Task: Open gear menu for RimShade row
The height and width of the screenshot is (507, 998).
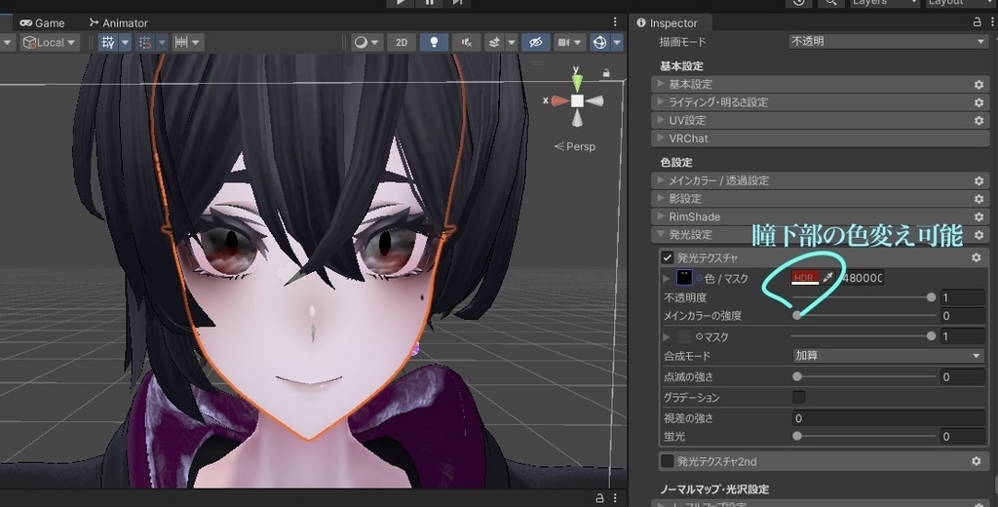Action: click(979, 216)
